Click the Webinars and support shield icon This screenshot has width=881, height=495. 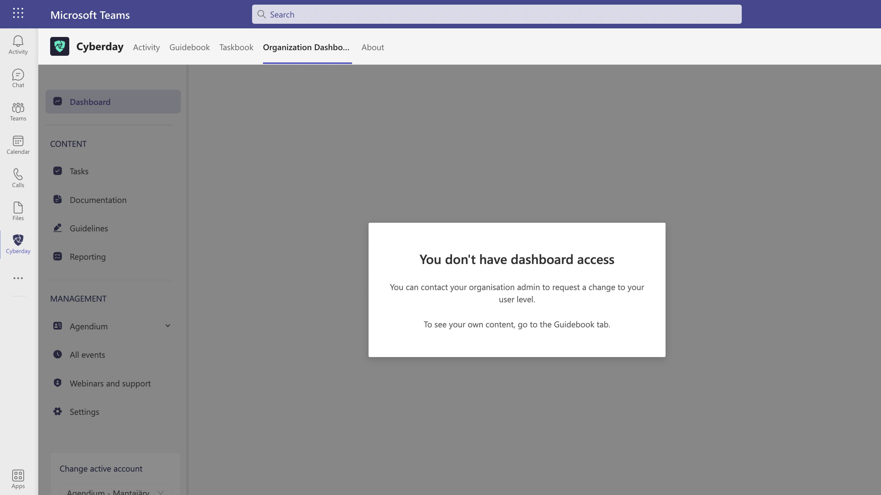point(57,383)
